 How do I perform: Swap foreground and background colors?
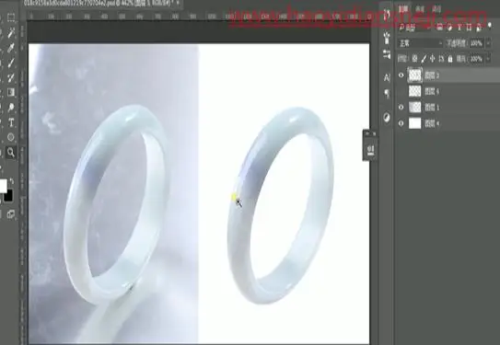[11, 181]
